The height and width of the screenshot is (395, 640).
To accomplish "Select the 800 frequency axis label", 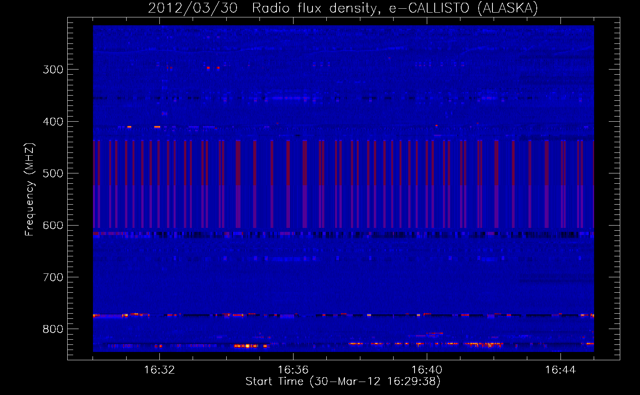I will click(x=53, y=329).
